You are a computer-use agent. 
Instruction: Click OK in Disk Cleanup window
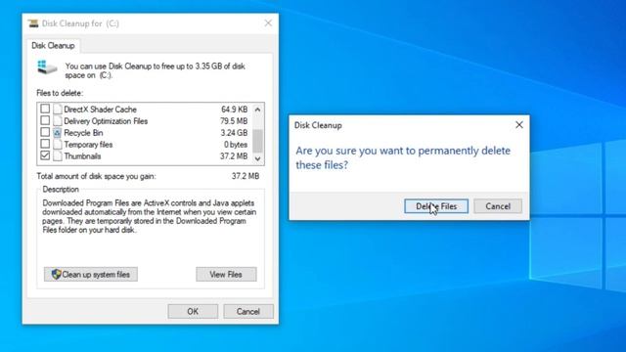(193, 311)
